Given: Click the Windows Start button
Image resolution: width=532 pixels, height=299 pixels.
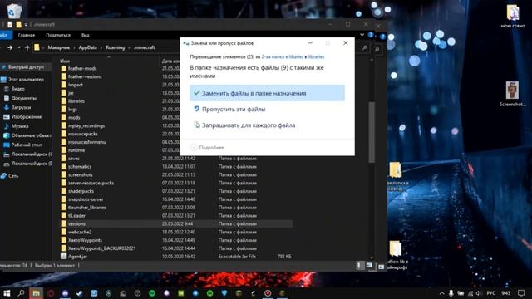Looking at the screenshot, I should coord(7,293).
